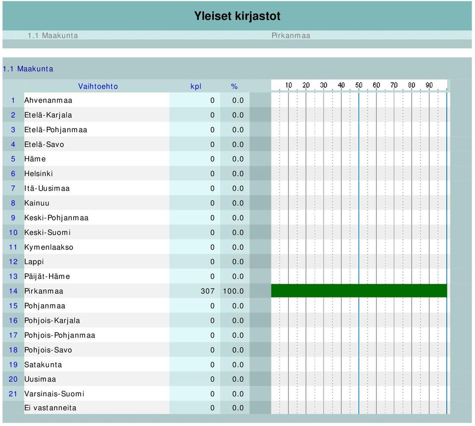Image resolution: width=475 pixels, height=426 pixels.
Task: Click row number 10 in the index column
Action: tap(13, 232)
